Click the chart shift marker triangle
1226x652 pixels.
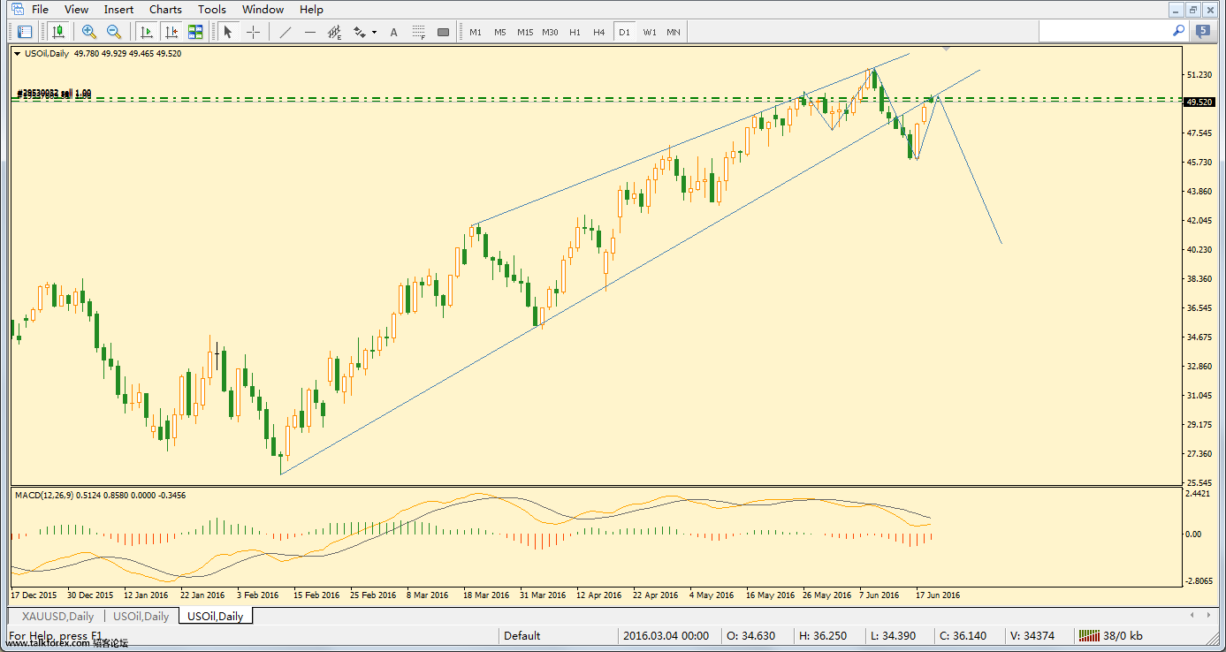click(947, 49)
